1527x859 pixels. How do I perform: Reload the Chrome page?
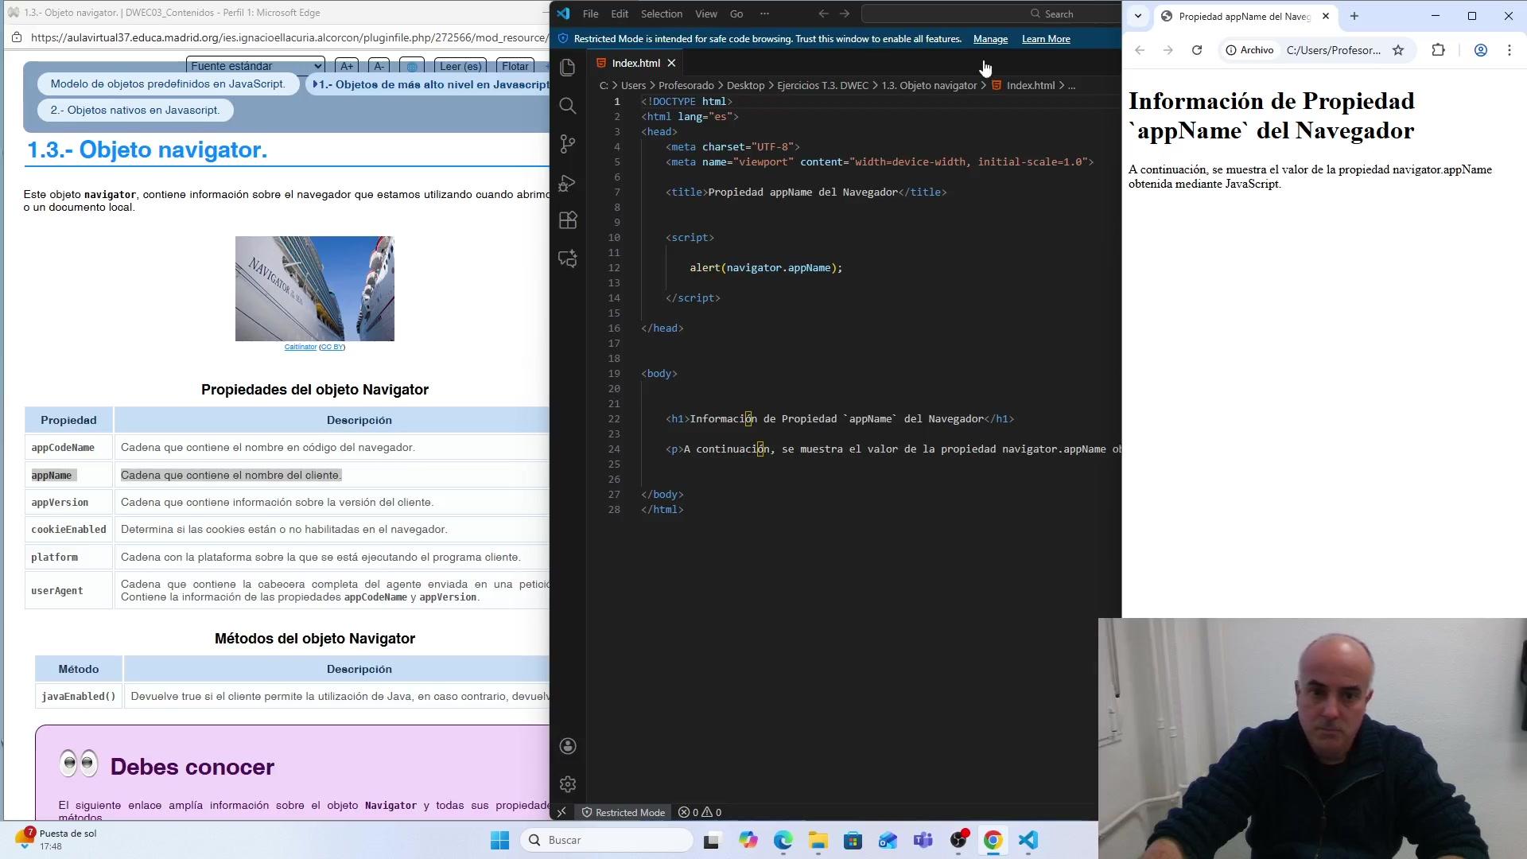pyautogui.click(x=1197, y=50)
